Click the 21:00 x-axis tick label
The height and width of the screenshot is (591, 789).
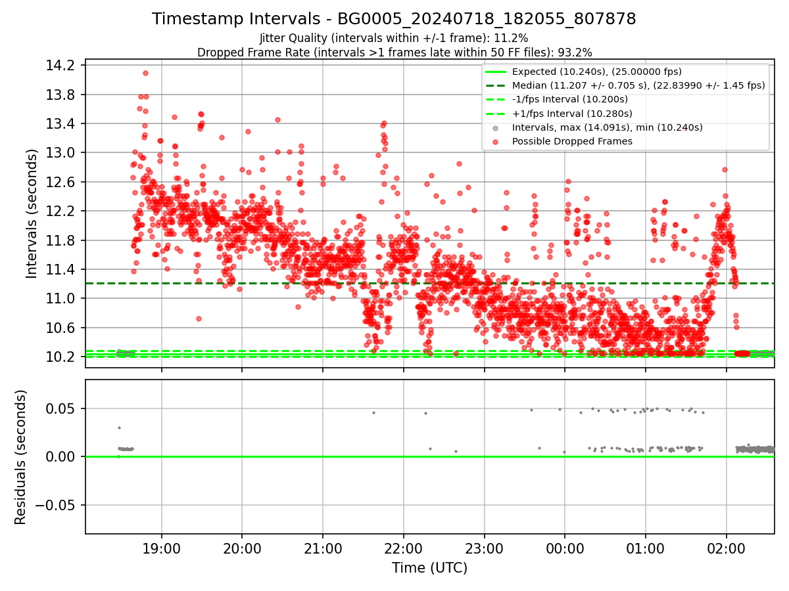(x=323, y=549)
